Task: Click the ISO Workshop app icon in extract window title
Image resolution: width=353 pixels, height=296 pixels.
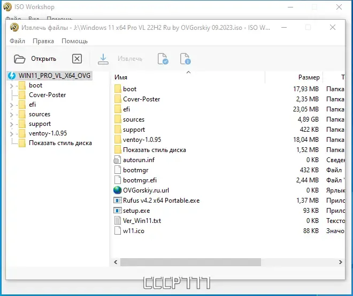Action: pyautogui.click(x=14, y=28)
